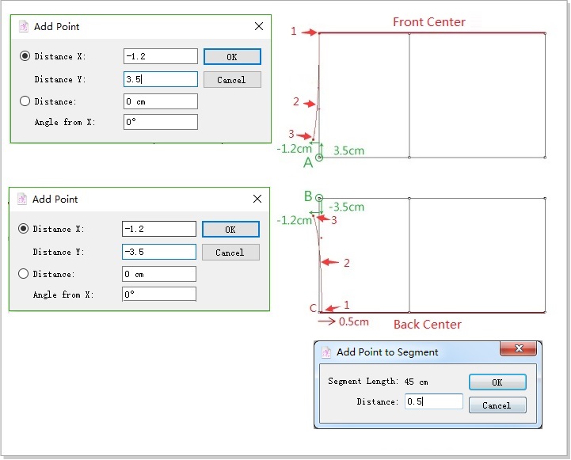The height and width of the screenshot is (460, 571).
Task: Select the Distance radio button in top dialog
Action: [x=25, y=101]
